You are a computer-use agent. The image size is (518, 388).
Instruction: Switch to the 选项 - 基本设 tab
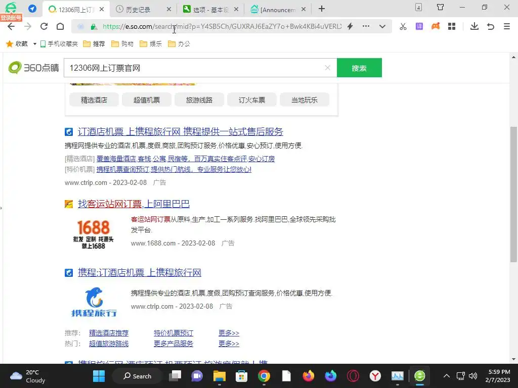[210, 10]
